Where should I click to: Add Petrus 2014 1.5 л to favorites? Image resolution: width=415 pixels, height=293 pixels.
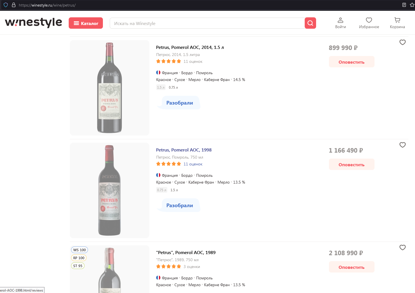coord(402,42)
